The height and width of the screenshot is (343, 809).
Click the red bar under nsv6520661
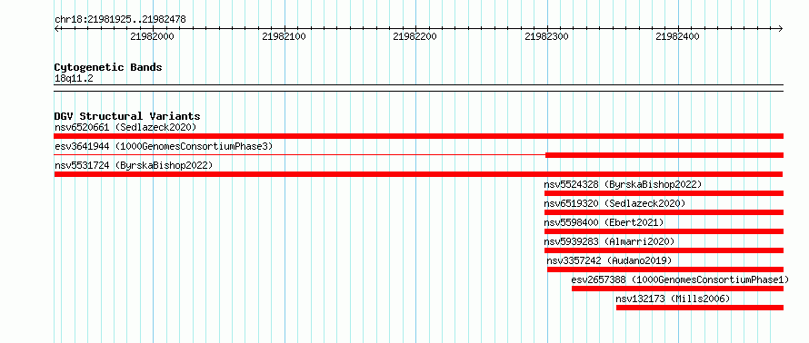[x=418, y=136]
